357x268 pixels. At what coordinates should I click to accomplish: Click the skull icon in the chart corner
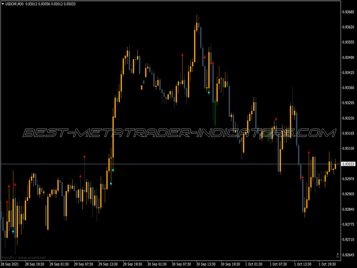point(338,256)
